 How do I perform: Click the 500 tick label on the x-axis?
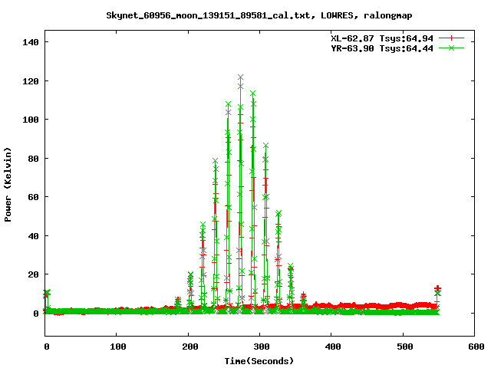click(x=403, y=347)
